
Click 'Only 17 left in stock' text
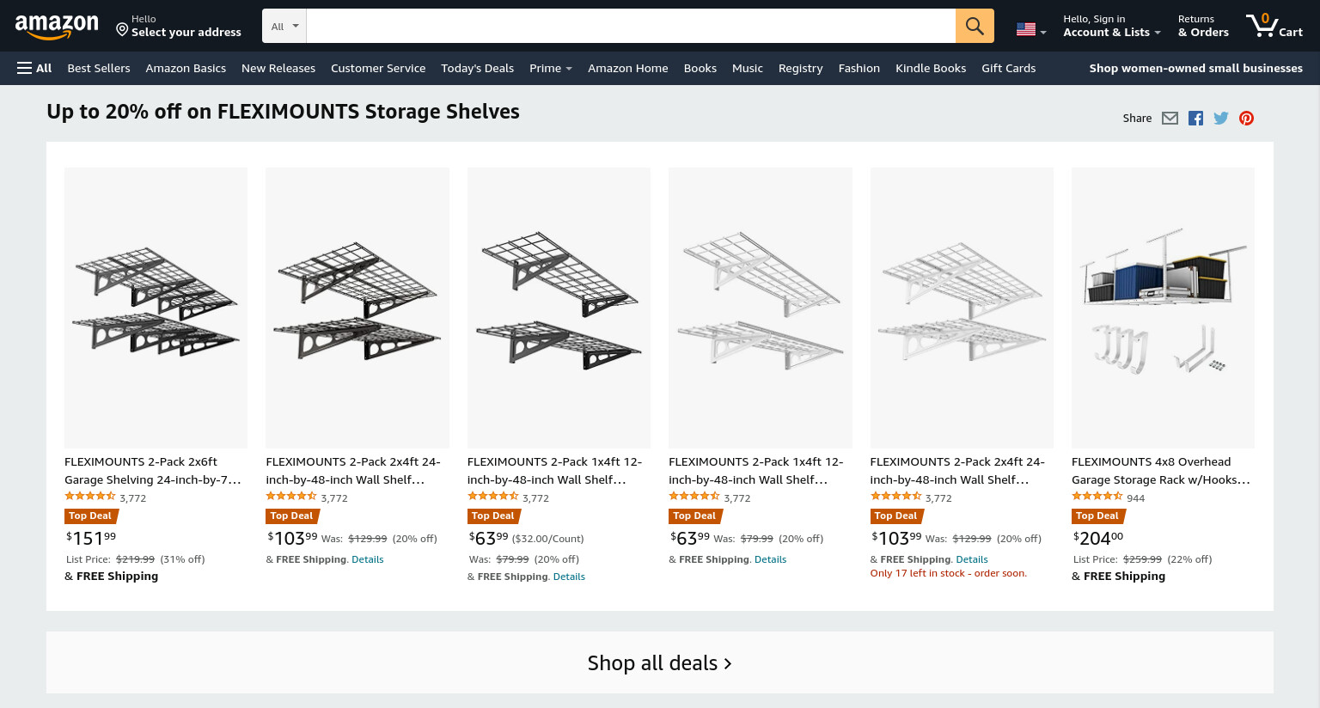(x=949, y=573)
